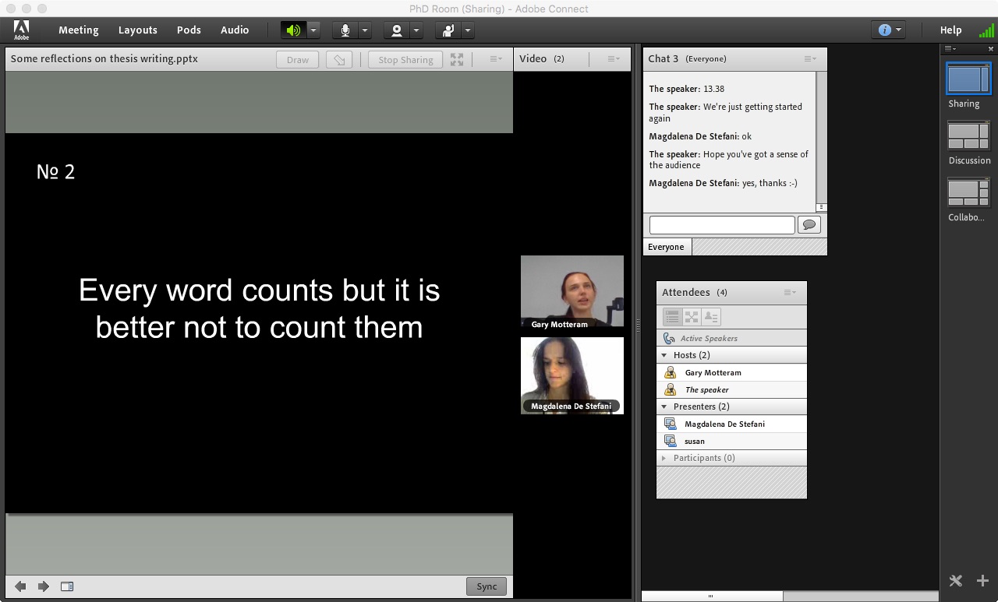
Task: Add a new layout with plus icon
Action: click(982, 581)
